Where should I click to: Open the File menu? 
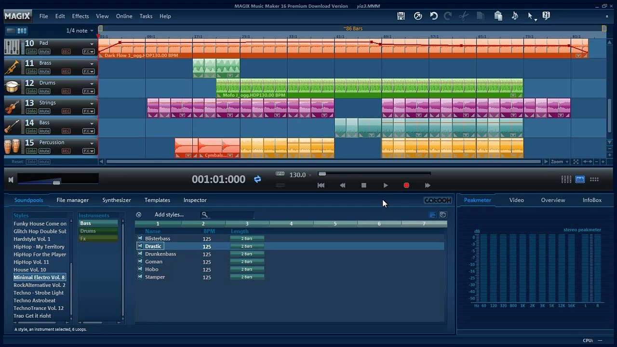43,16
